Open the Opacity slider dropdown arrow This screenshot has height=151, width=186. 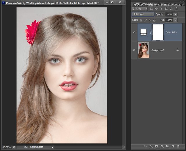pyautogui.click(x=175, y=14)
